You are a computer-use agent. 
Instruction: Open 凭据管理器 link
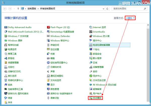click(x=13, y=63)
